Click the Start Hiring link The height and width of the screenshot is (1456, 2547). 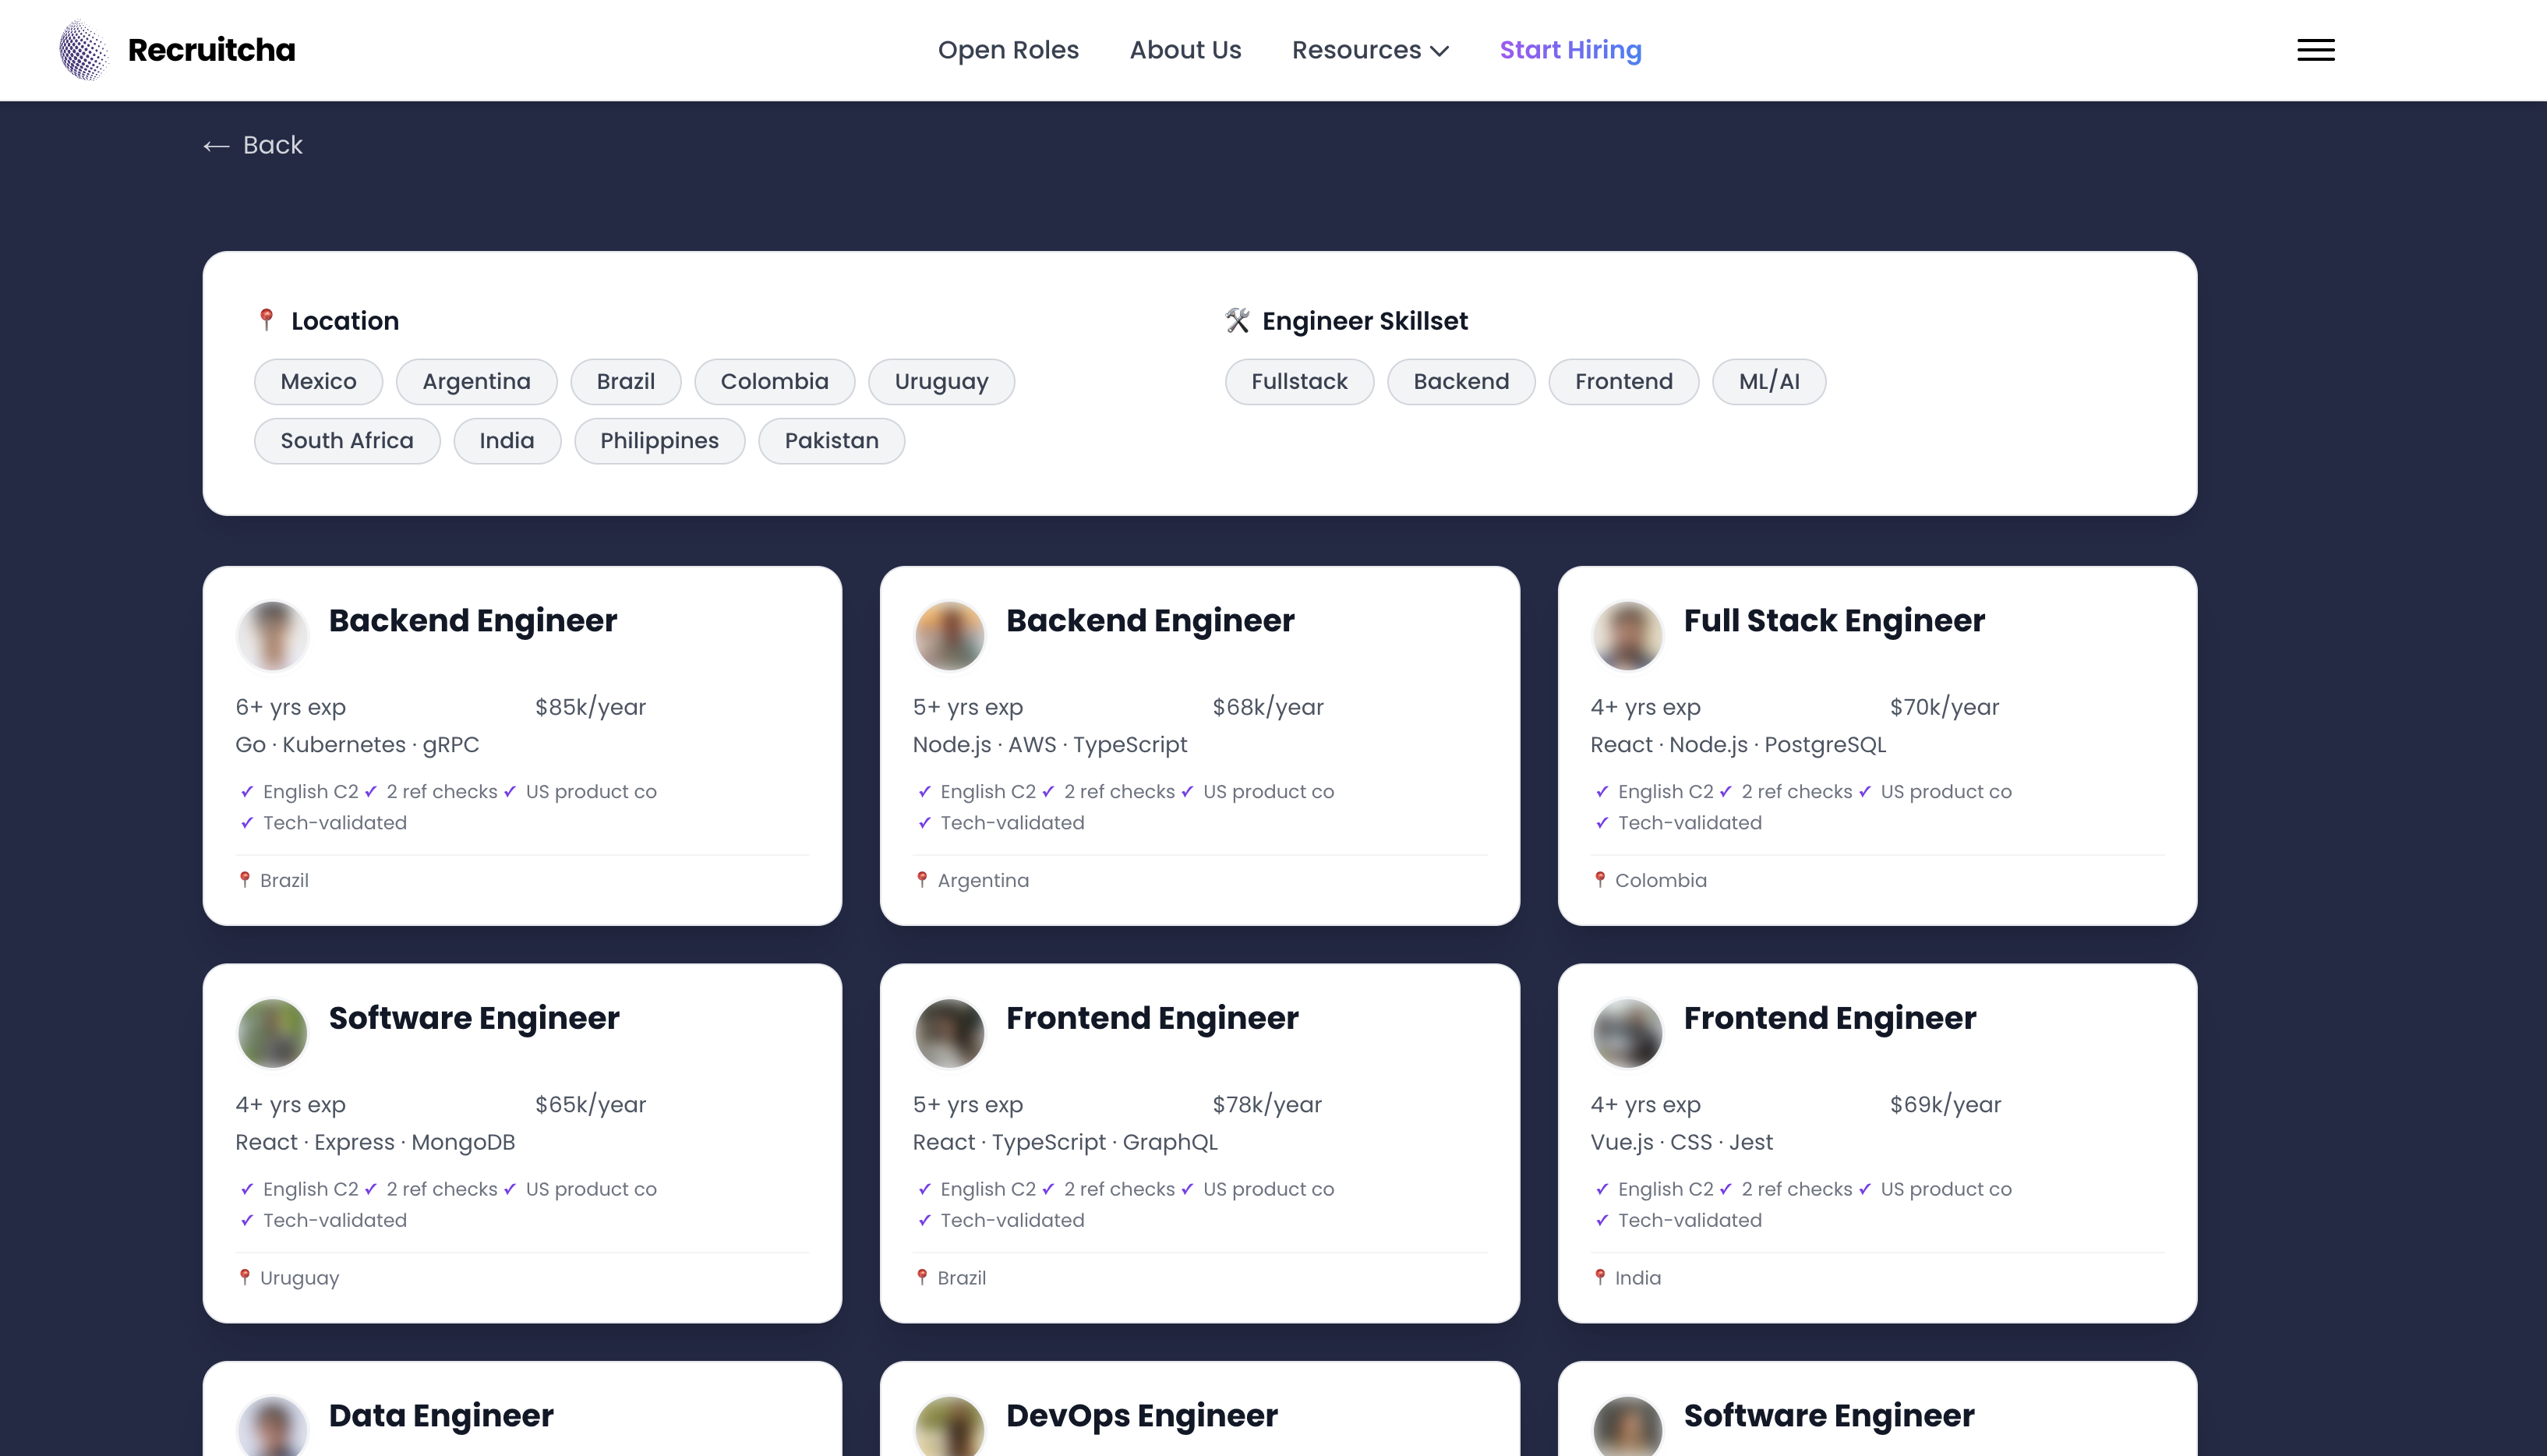click(x=1570, y=50)
